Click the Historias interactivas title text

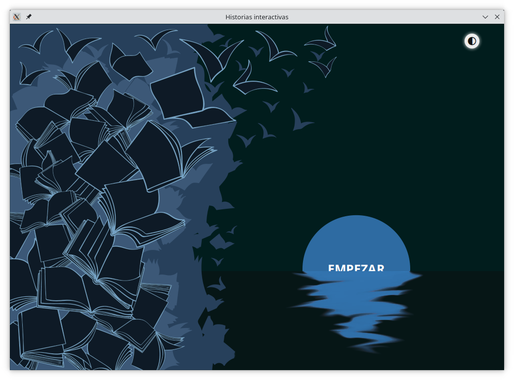point(257,17)
